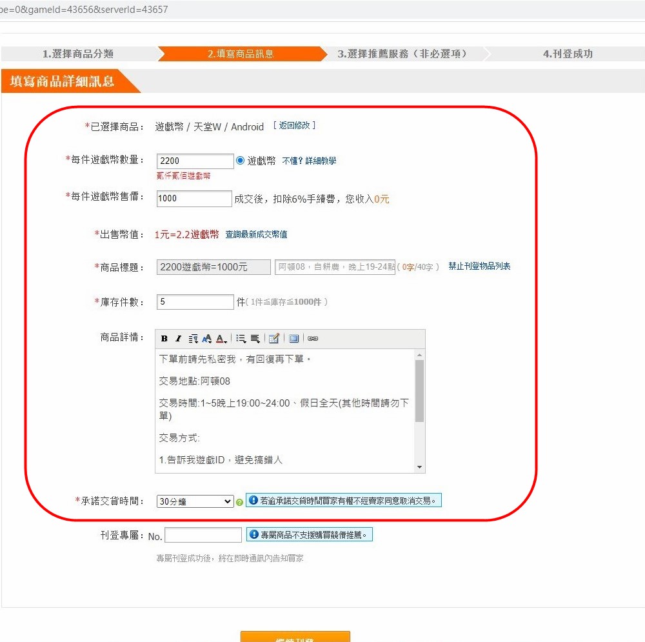Click the 不懂?詳細教學 link

[309, 161]
